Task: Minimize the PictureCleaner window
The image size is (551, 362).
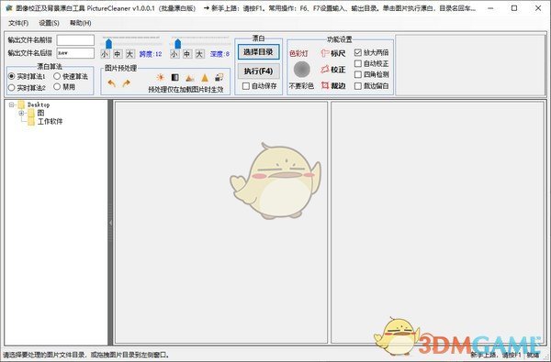Action: 490,7
